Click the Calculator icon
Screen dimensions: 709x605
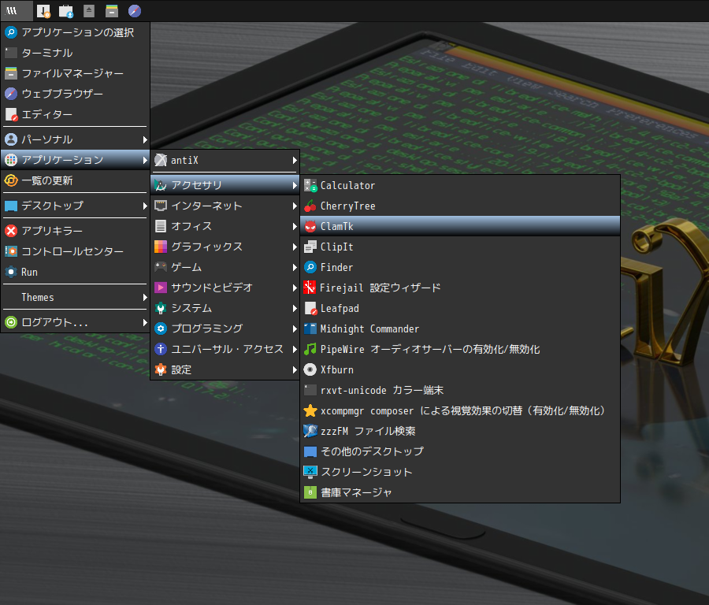click(310, 185)
